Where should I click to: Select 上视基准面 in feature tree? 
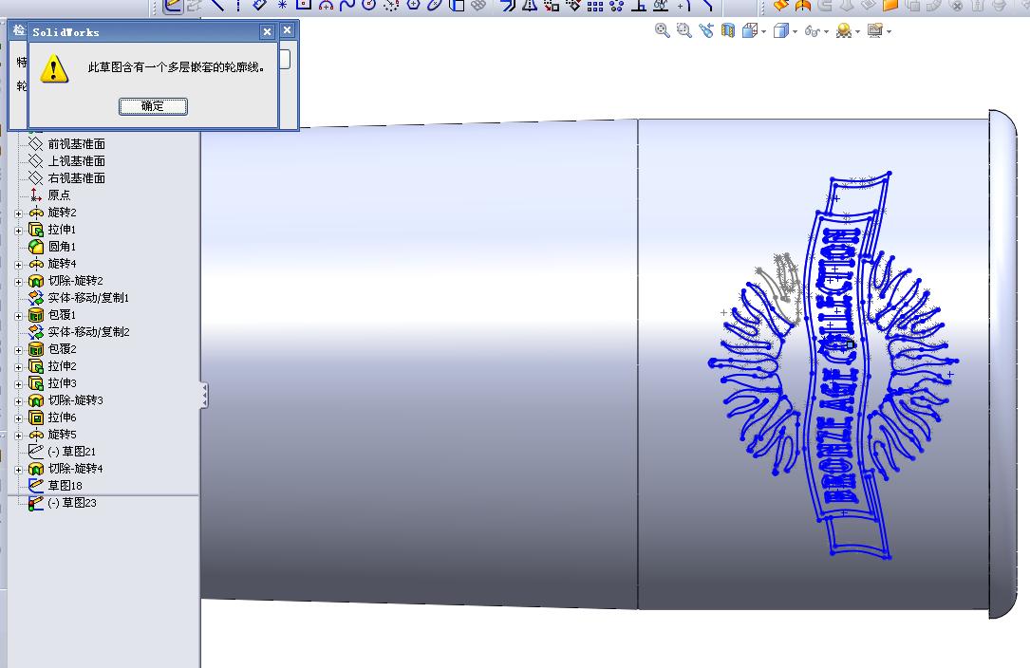[x=76, y=161]
